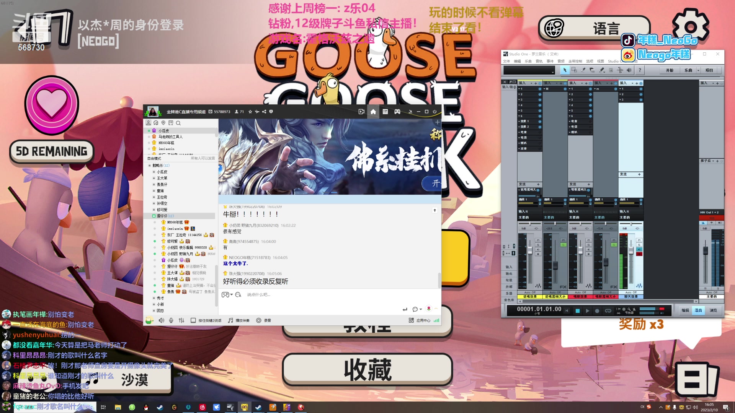Mute the 唱歌效果 channel
Viewport: 735px width, 413px height.
(588, 240)
